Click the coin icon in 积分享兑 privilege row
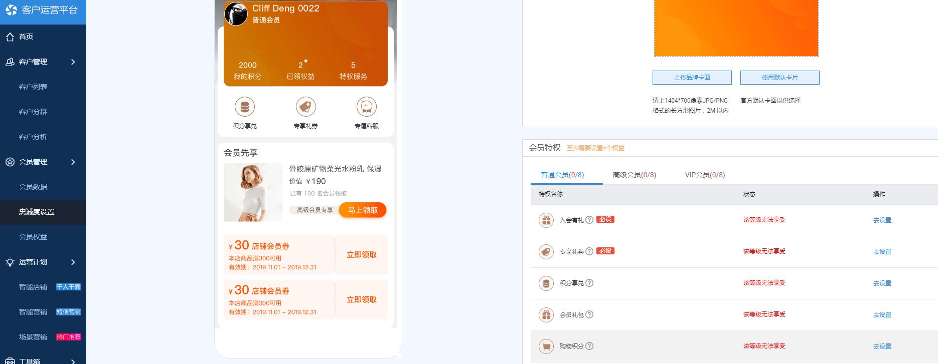 (x=546, y=283)
